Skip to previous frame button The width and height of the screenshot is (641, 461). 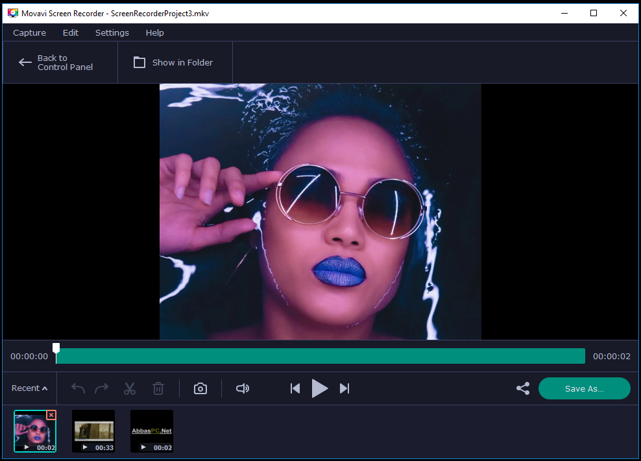(295, 388)
